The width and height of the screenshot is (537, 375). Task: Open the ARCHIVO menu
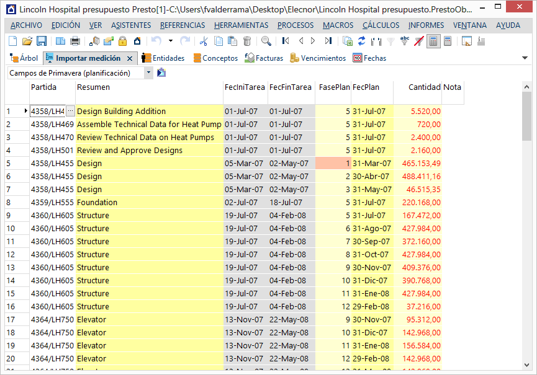(x=26, y=25)
